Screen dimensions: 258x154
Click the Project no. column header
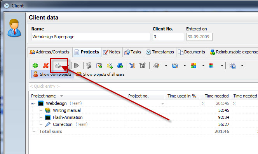point(145,96)
